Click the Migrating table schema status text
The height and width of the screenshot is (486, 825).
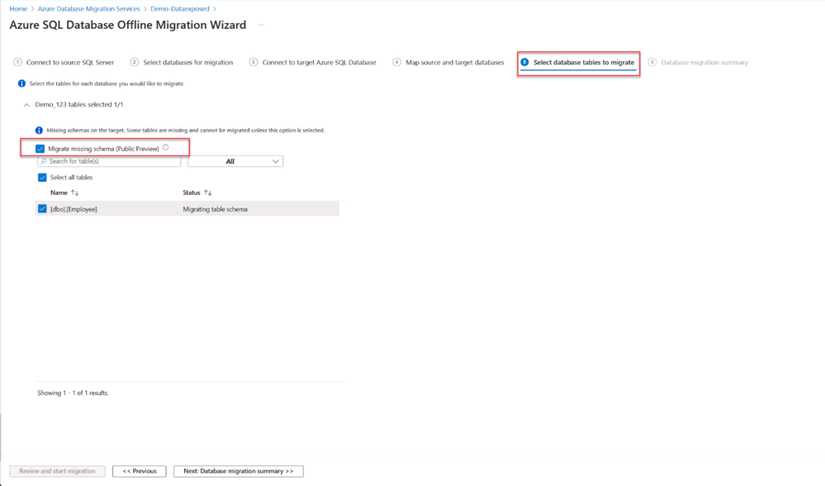(x=216, y=209)
